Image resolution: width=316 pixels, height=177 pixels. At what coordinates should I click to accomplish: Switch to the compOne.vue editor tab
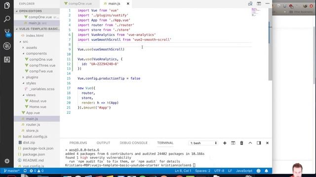pos(80,3)
